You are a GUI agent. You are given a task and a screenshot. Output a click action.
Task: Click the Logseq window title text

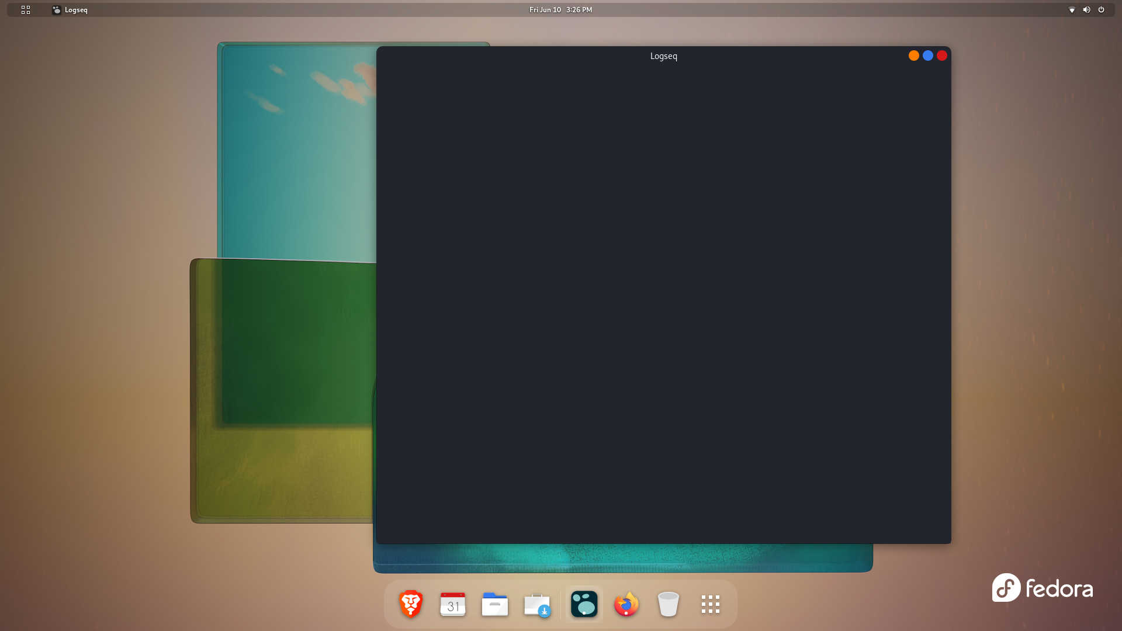pyautogui.click(x=664, y=56)
